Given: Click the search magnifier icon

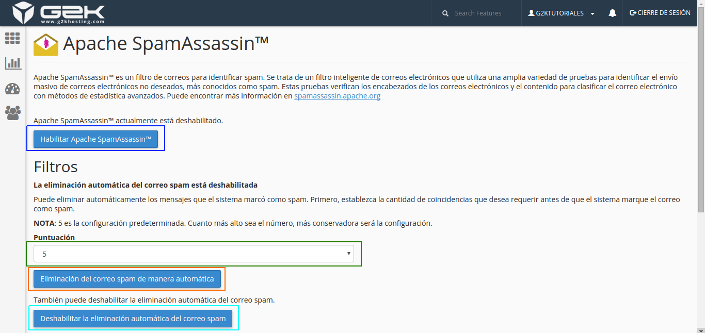Looking at the screenshot, I should (x=445, y=13).
